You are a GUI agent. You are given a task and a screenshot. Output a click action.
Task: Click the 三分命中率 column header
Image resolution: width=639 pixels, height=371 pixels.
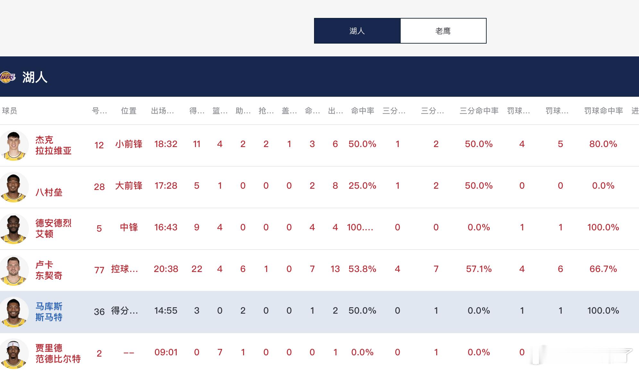tap(479, 111)
